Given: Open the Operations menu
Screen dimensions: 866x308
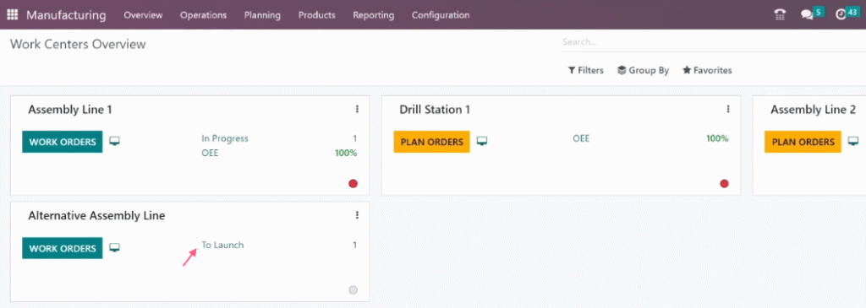Looking at the screenshot, I should 203,15.
